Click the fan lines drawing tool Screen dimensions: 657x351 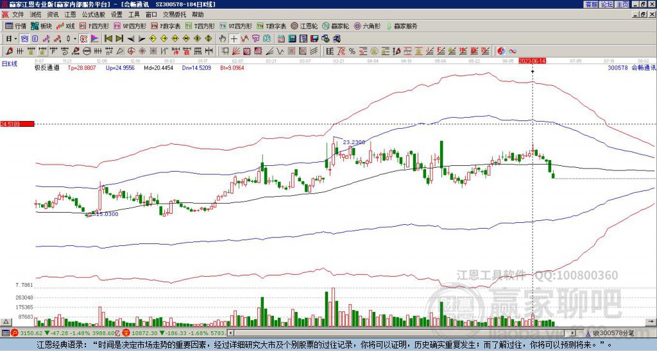[236, 51]
